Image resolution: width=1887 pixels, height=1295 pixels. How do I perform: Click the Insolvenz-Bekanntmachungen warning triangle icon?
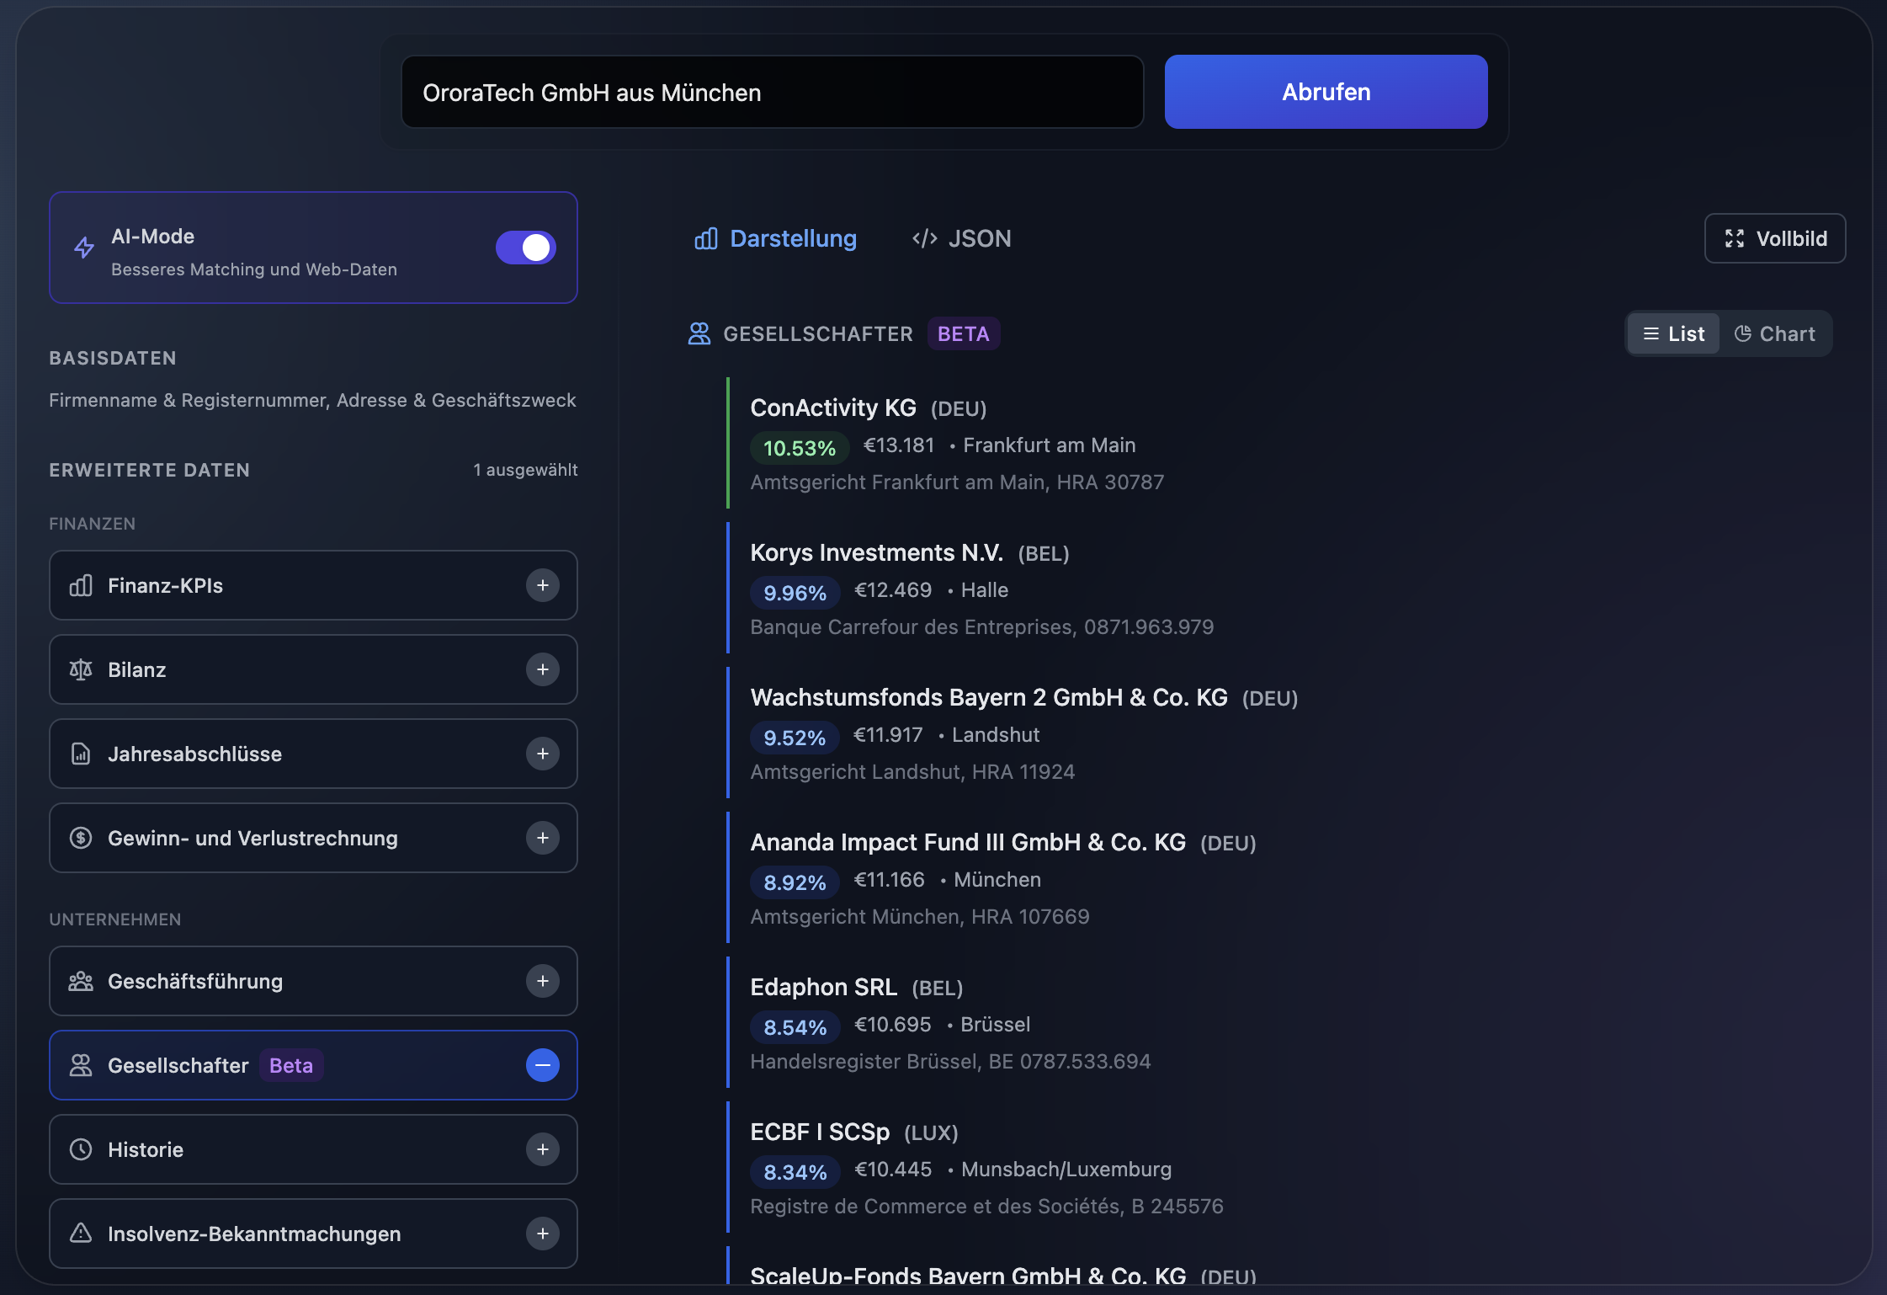pos(81,1234)
